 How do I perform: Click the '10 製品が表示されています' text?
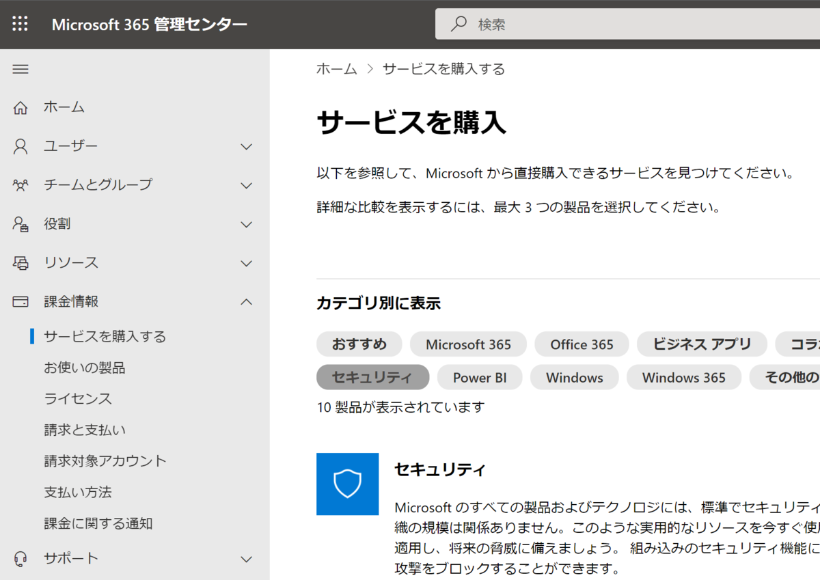pyautogui.click(x=401, y=407)
